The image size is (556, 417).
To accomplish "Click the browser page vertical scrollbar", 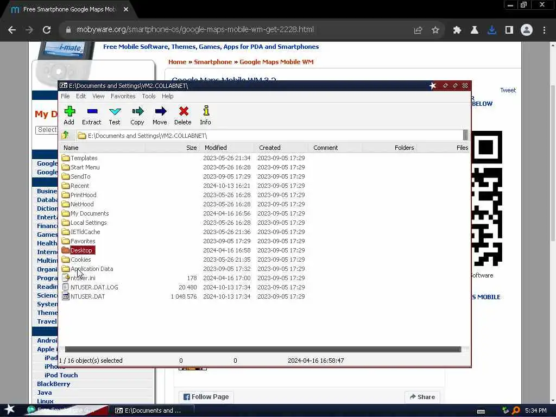I will click(553, 163).
